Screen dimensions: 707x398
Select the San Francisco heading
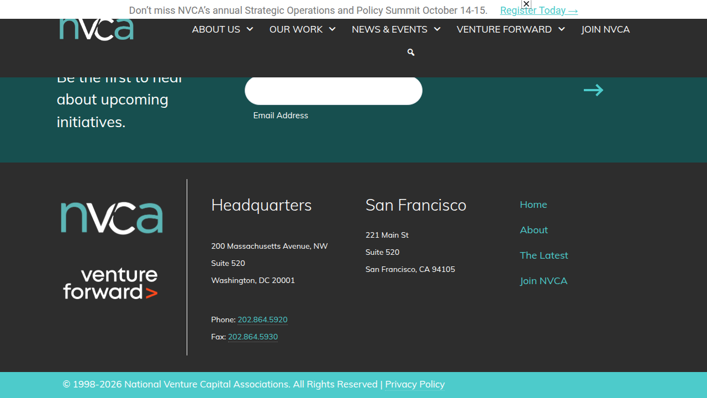tap(416, 205)
